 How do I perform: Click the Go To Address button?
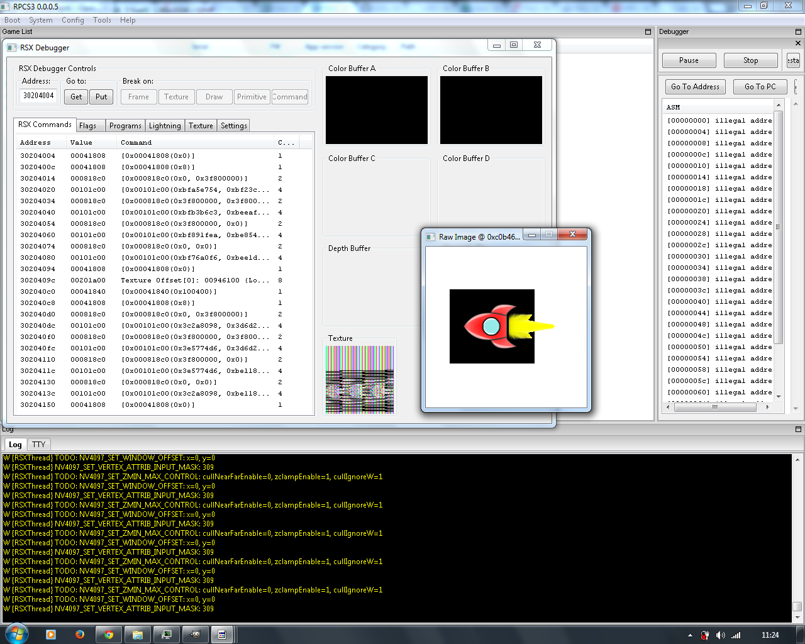tap(695, 87)
